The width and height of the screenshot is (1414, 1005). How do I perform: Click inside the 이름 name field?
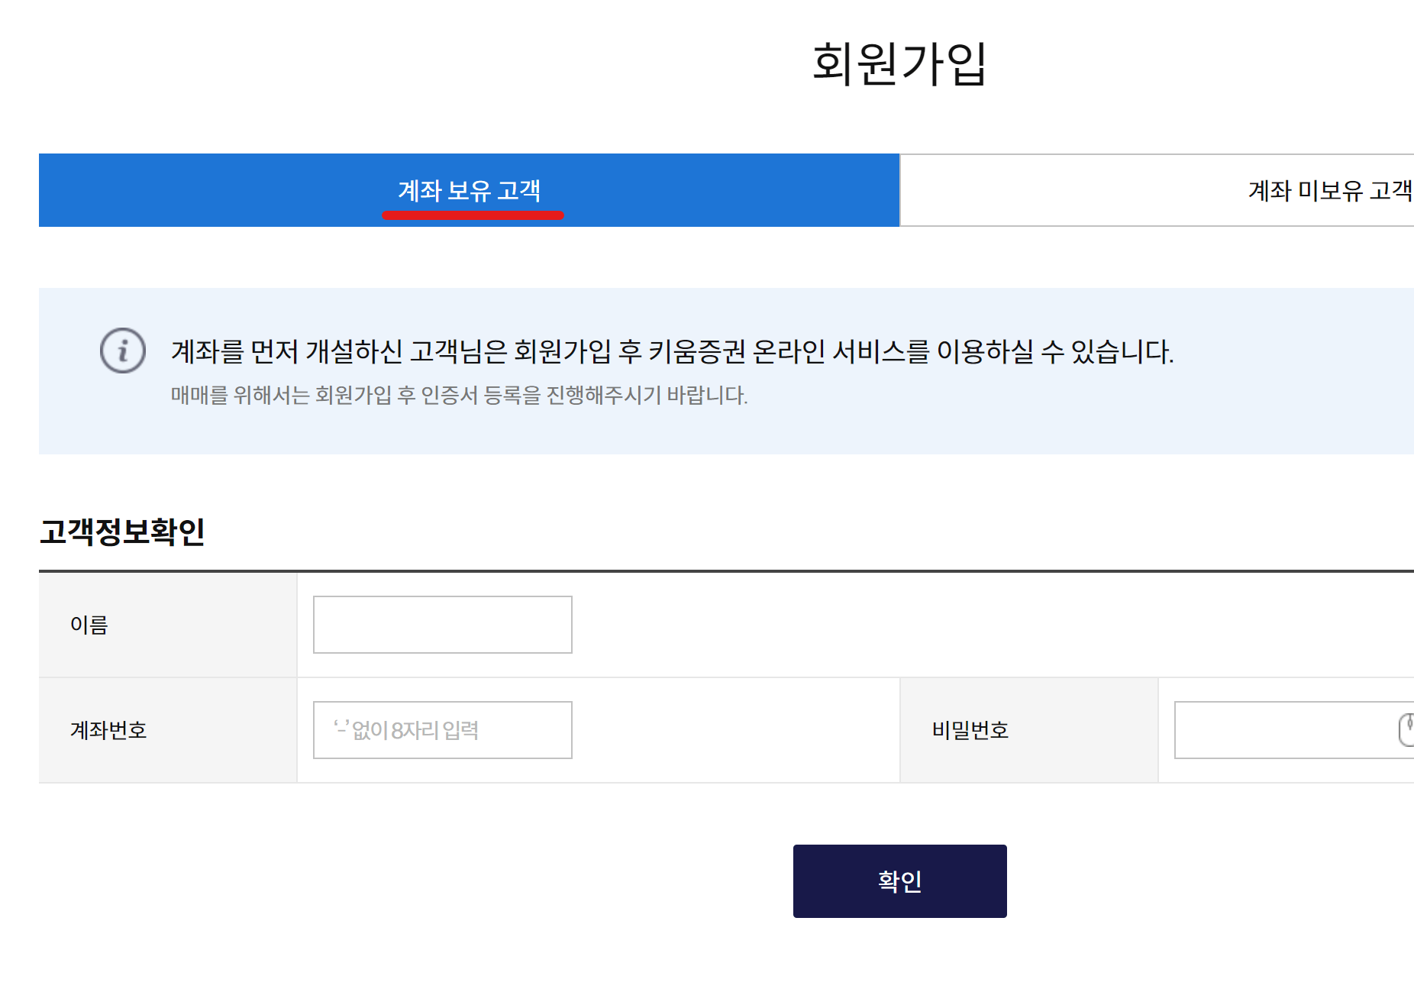tap(441, 625)
